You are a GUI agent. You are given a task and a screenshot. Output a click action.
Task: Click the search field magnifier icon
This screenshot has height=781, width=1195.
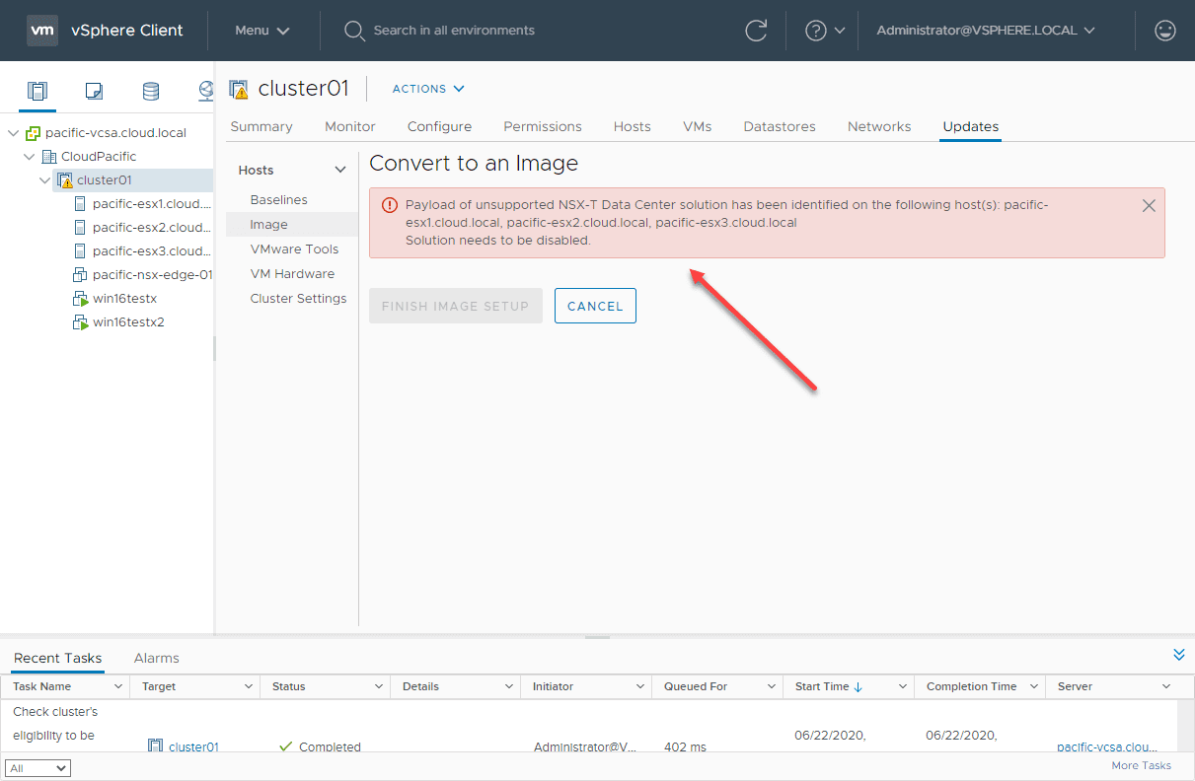(354, 31)
